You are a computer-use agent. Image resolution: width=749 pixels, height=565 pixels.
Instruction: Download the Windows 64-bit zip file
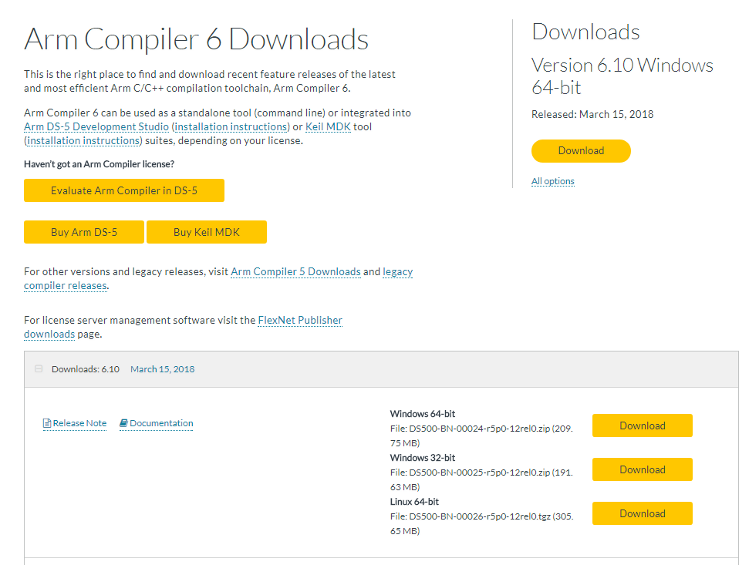pos(643,425)
